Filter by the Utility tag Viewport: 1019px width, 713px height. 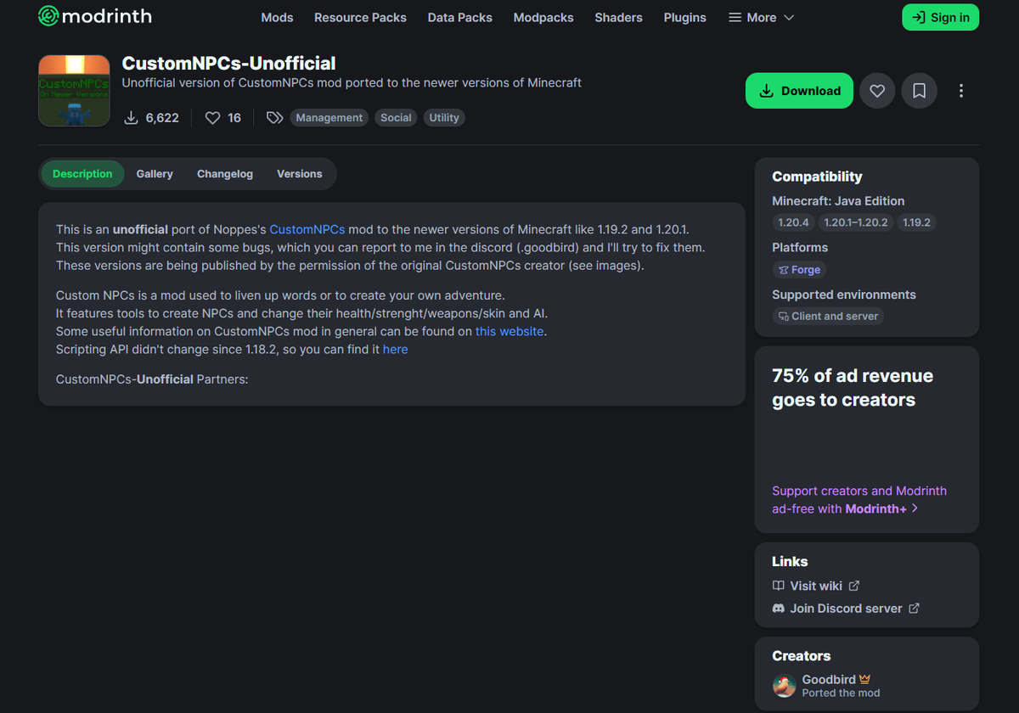(x=444, y=118)
